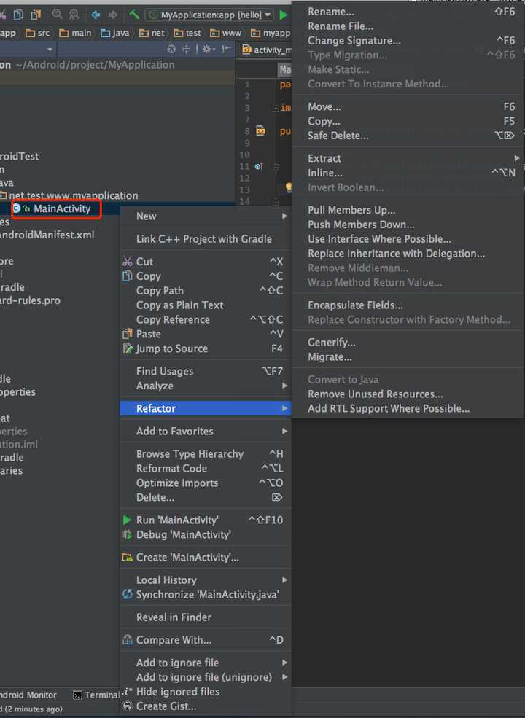Image resolution: width=525 pixels, height=718 pixels.
Task: Open the Terminal tool window tab
Action: click(x=96, y=695)
